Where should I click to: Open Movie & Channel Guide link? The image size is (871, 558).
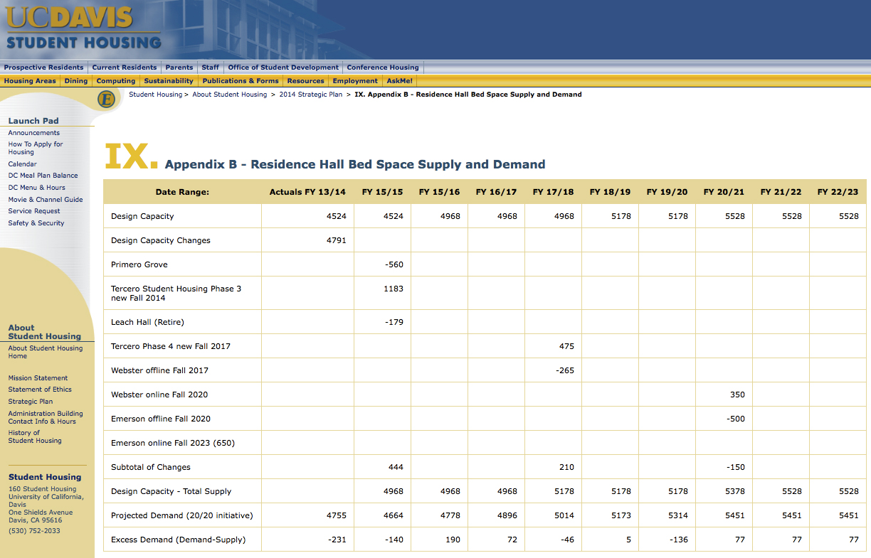click(46, 200)
